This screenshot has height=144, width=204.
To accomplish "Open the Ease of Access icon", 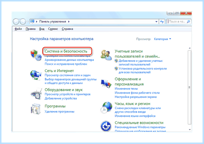I will (x=106, y=126).
